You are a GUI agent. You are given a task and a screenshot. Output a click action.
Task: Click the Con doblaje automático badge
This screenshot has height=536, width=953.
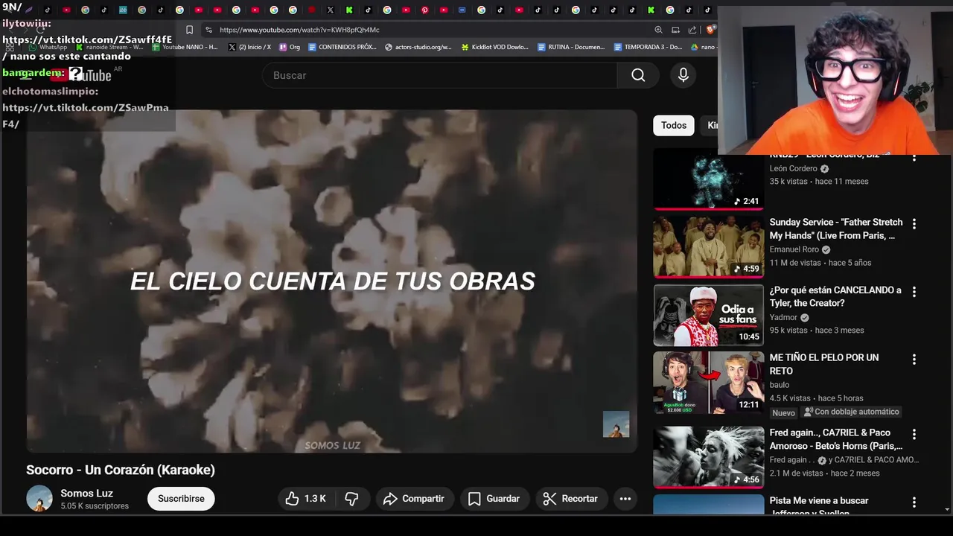click(x=852, y=412)
